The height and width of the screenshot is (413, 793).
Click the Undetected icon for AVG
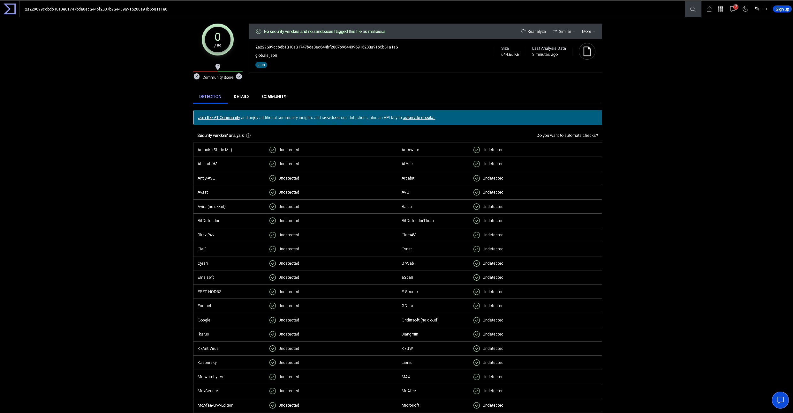pos(476,192)
